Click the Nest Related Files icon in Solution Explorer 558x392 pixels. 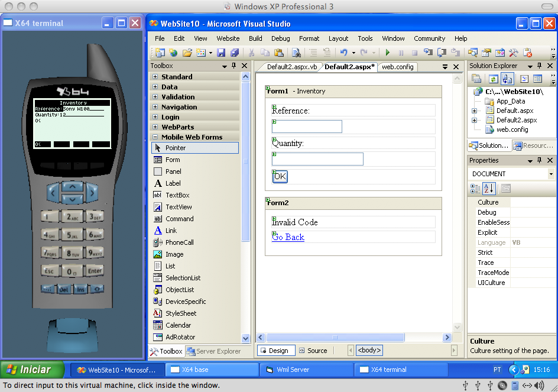click(507, 79)
